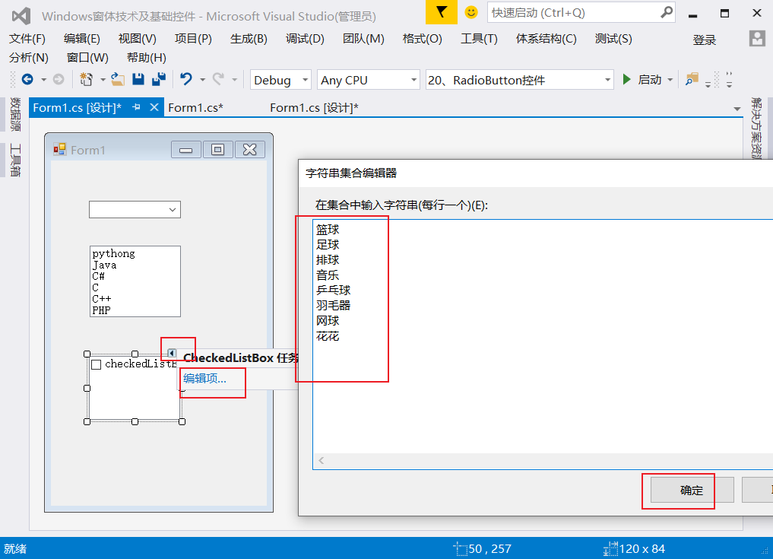Click the 确定 button in string editor
The width and height of the screenshot is (773, 559).
point(692,490)
